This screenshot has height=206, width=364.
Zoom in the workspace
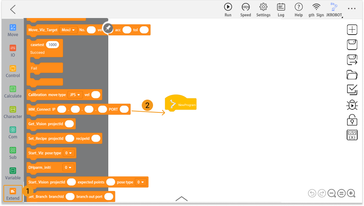(x=351, y=193)
